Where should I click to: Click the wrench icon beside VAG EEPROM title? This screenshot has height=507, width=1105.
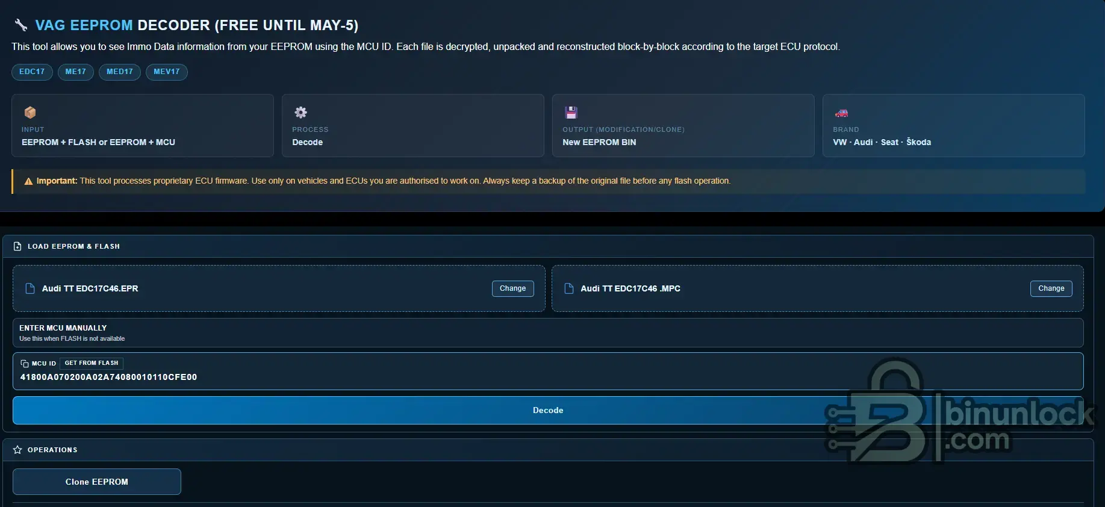[21, 25]
